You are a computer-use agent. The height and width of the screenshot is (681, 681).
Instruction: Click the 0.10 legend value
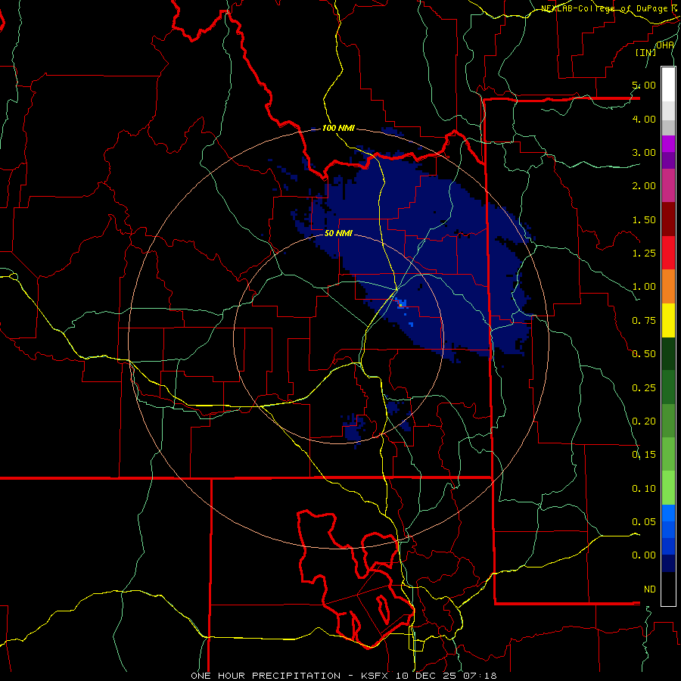[644, 488]
